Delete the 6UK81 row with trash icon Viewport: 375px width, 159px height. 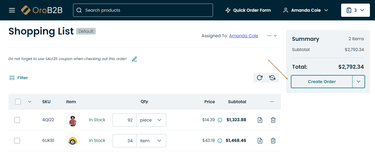coord(273,141)
